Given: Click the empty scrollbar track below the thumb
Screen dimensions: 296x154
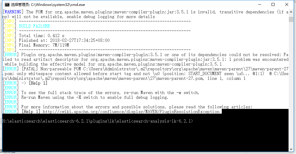Looking at the screenshot, I should pos(291,85).
